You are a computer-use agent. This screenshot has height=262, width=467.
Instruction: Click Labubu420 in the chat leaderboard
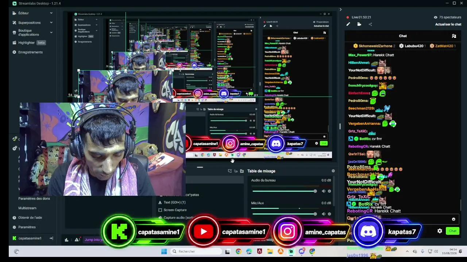[413, 46]
